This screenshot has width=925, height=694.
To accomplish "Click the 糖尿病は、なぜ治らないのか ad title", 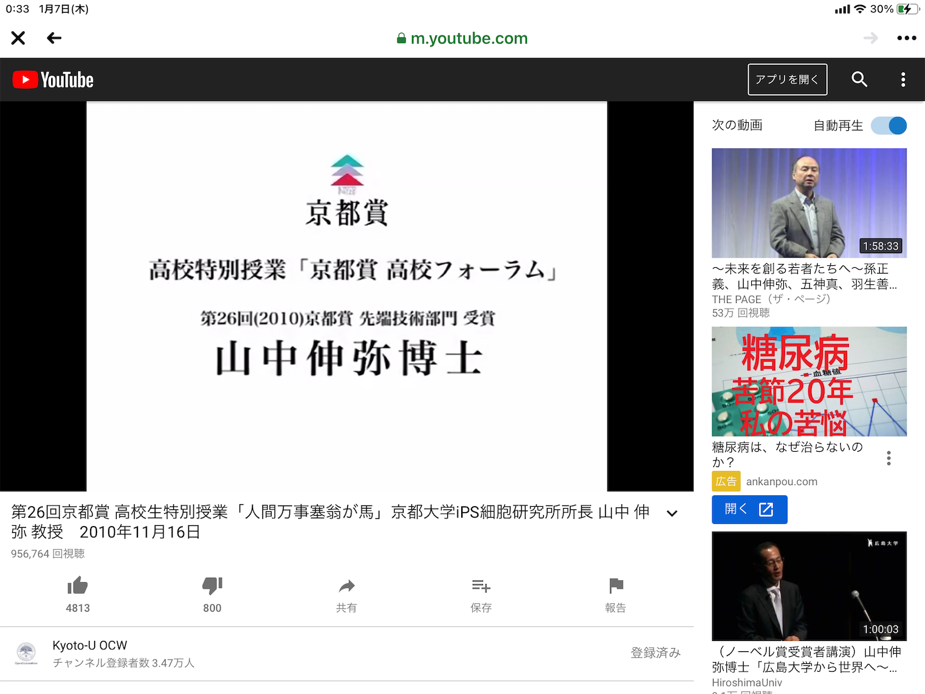I will tap(788, 454).
